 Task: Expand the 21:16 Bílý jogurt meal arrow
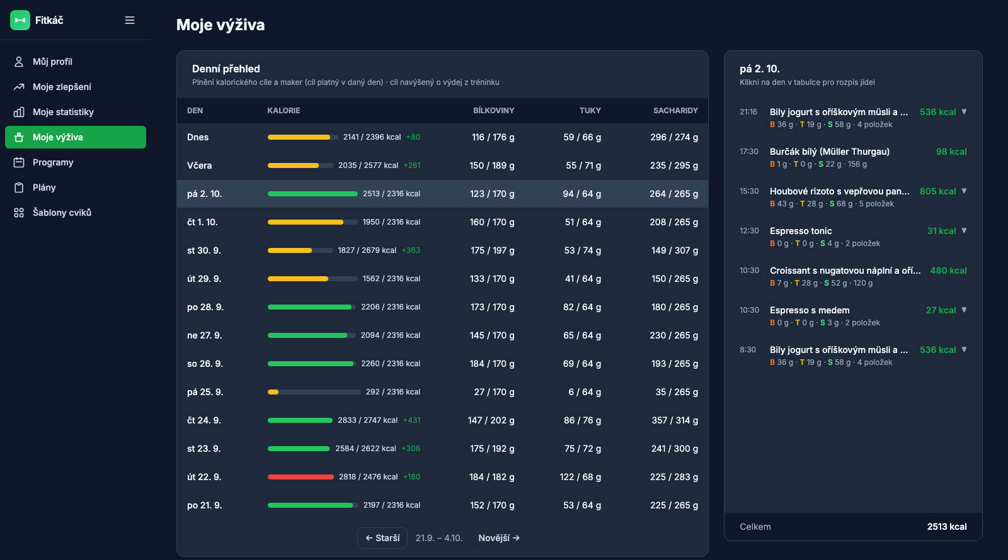[x=964, y=112]
